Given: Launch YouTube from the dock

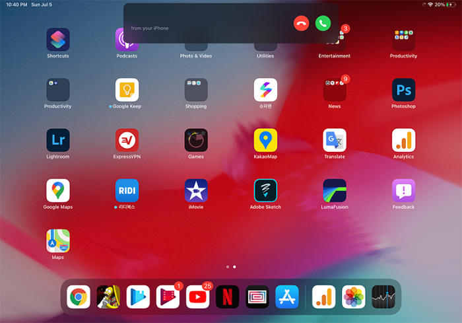Looking at the screenshot, I should tap(198, 297).
